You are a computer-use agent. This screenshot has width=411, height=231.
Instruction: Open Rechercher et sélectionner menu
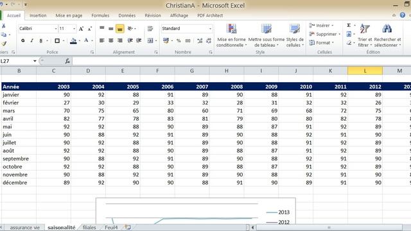(x=387, y=35)
